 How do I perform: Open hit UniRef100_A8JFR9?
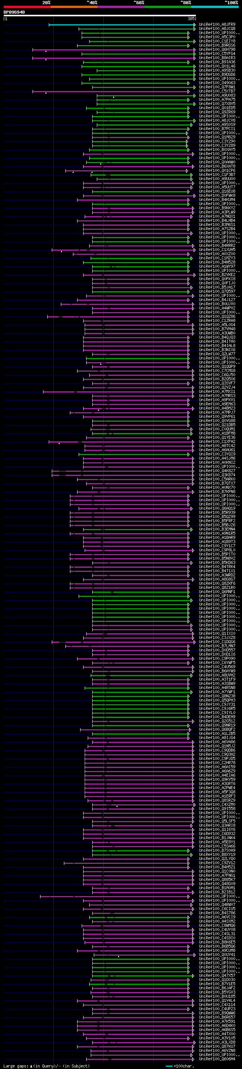pos(217,25)
